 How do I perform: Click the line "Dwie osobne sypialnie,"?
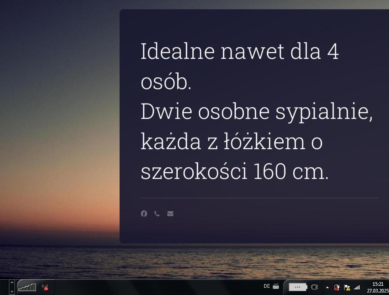(x=257, y=112)
